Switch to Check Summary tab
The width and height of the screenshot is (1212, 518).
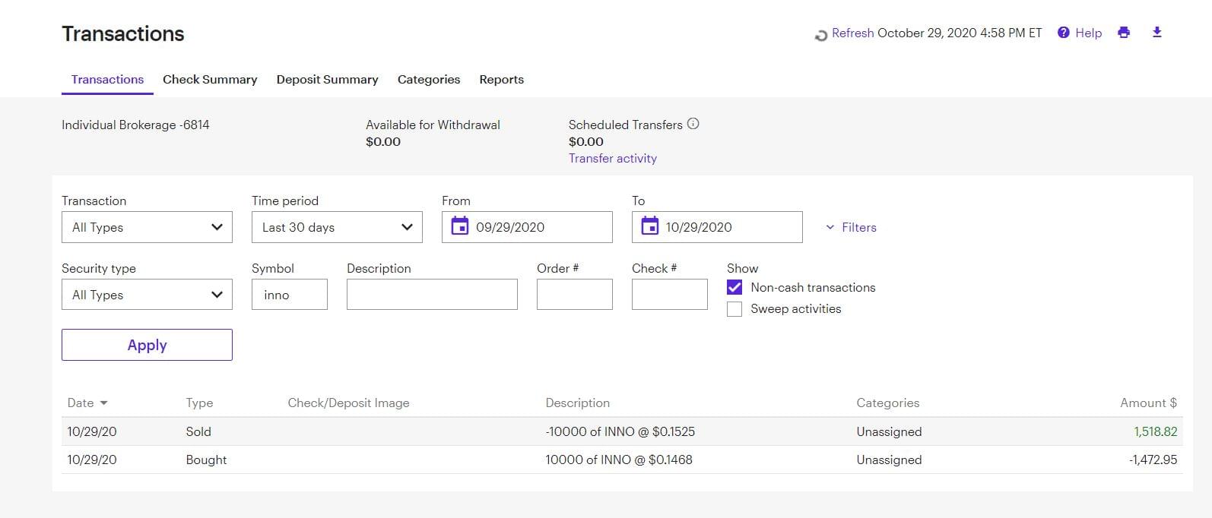(x=210, y=80)
